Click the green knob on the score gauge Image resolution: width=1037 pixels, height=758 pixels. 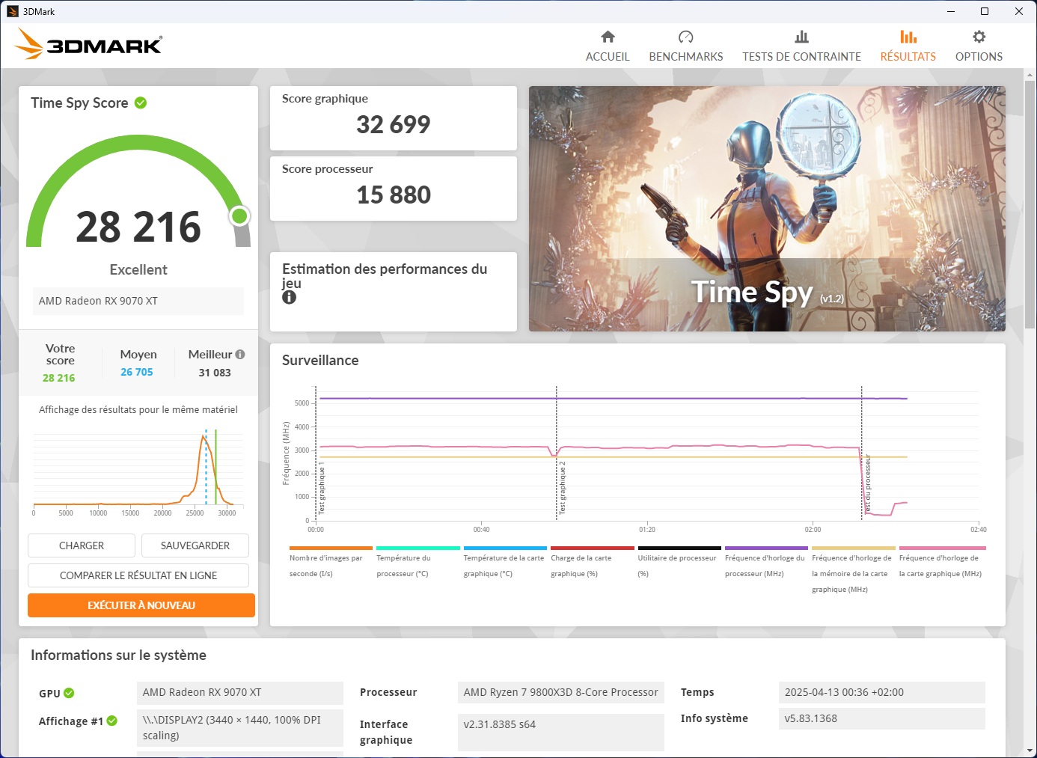point(239,216)
